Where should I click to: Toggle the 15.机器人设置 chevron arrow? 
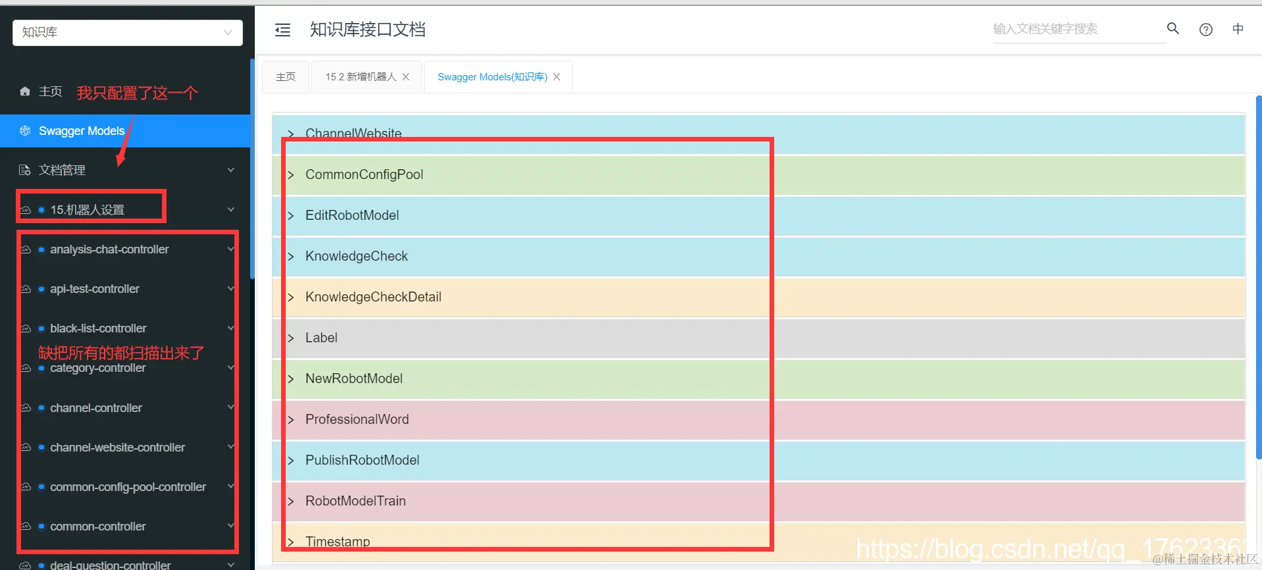click(231, 209)
